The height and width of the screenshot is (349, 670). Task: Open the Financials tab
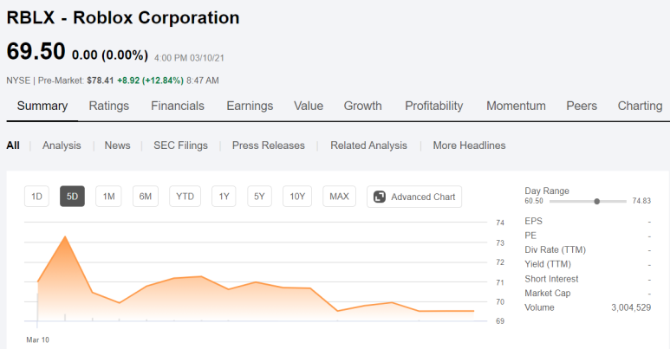click(178, 106)
